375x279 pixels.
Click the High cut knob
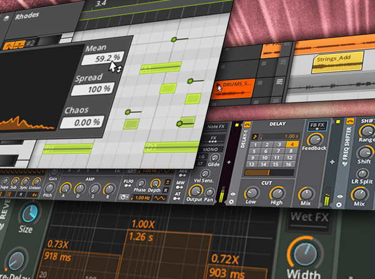(x=277, y=193)
